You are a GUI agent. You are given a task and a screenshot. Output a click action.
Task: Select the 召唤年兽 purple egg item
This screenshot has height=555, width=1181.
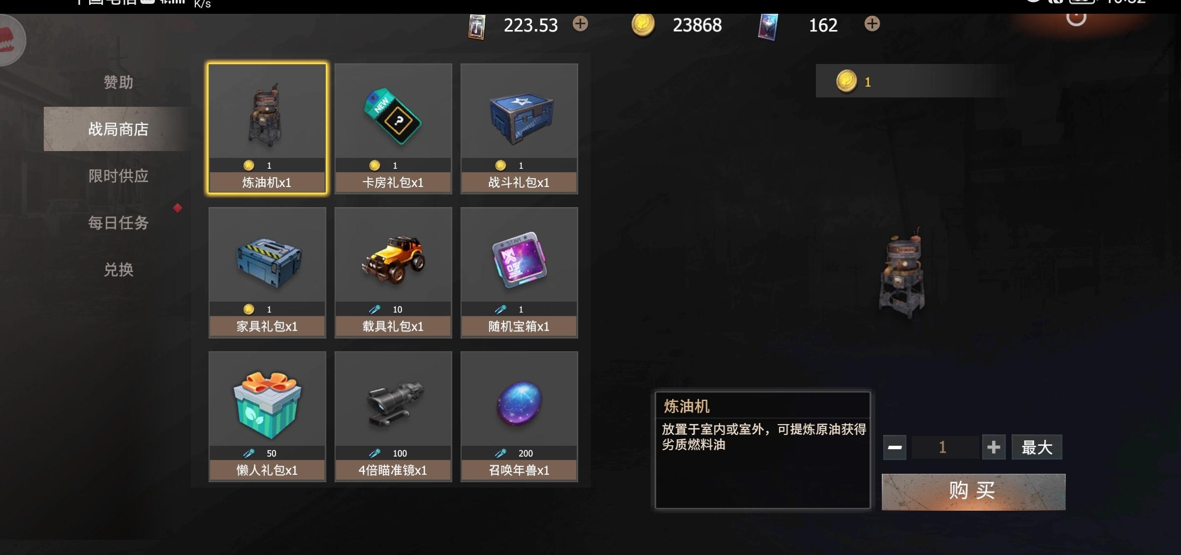click(x=519, y=416)
